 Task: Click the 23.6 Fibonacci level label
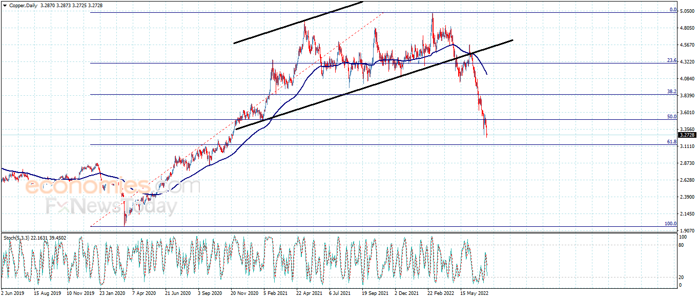pos(672,60)
